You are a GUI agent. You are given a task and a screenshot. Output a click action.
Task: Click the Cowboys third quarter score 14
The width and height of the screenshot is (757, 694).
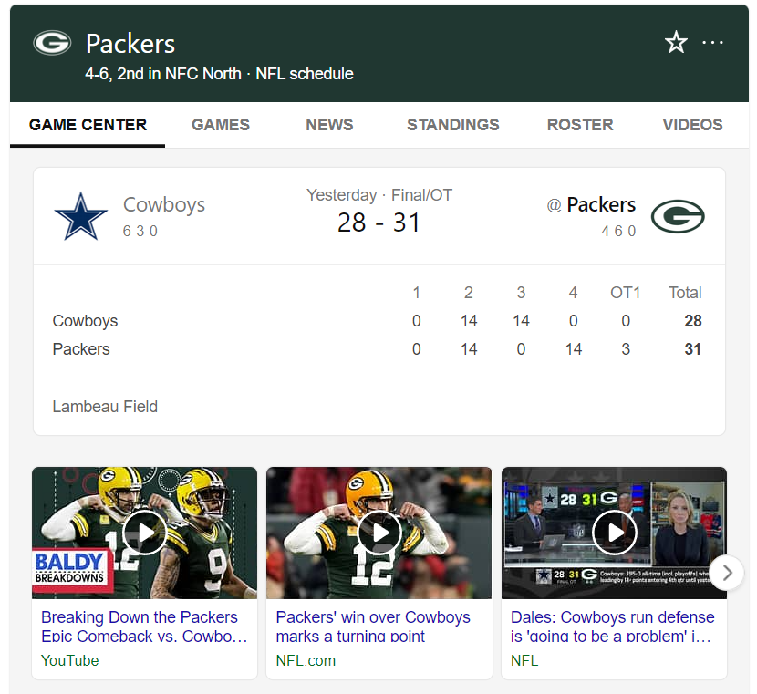pos(521,321)
